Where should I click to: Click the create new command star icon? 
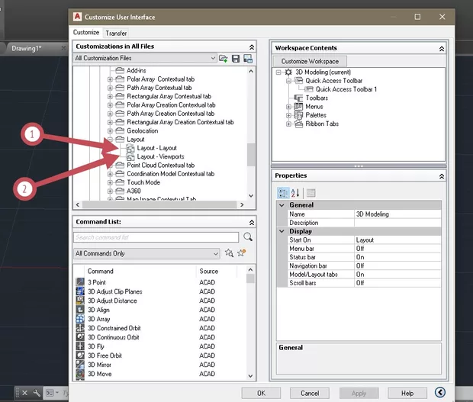tap(241, 253)
